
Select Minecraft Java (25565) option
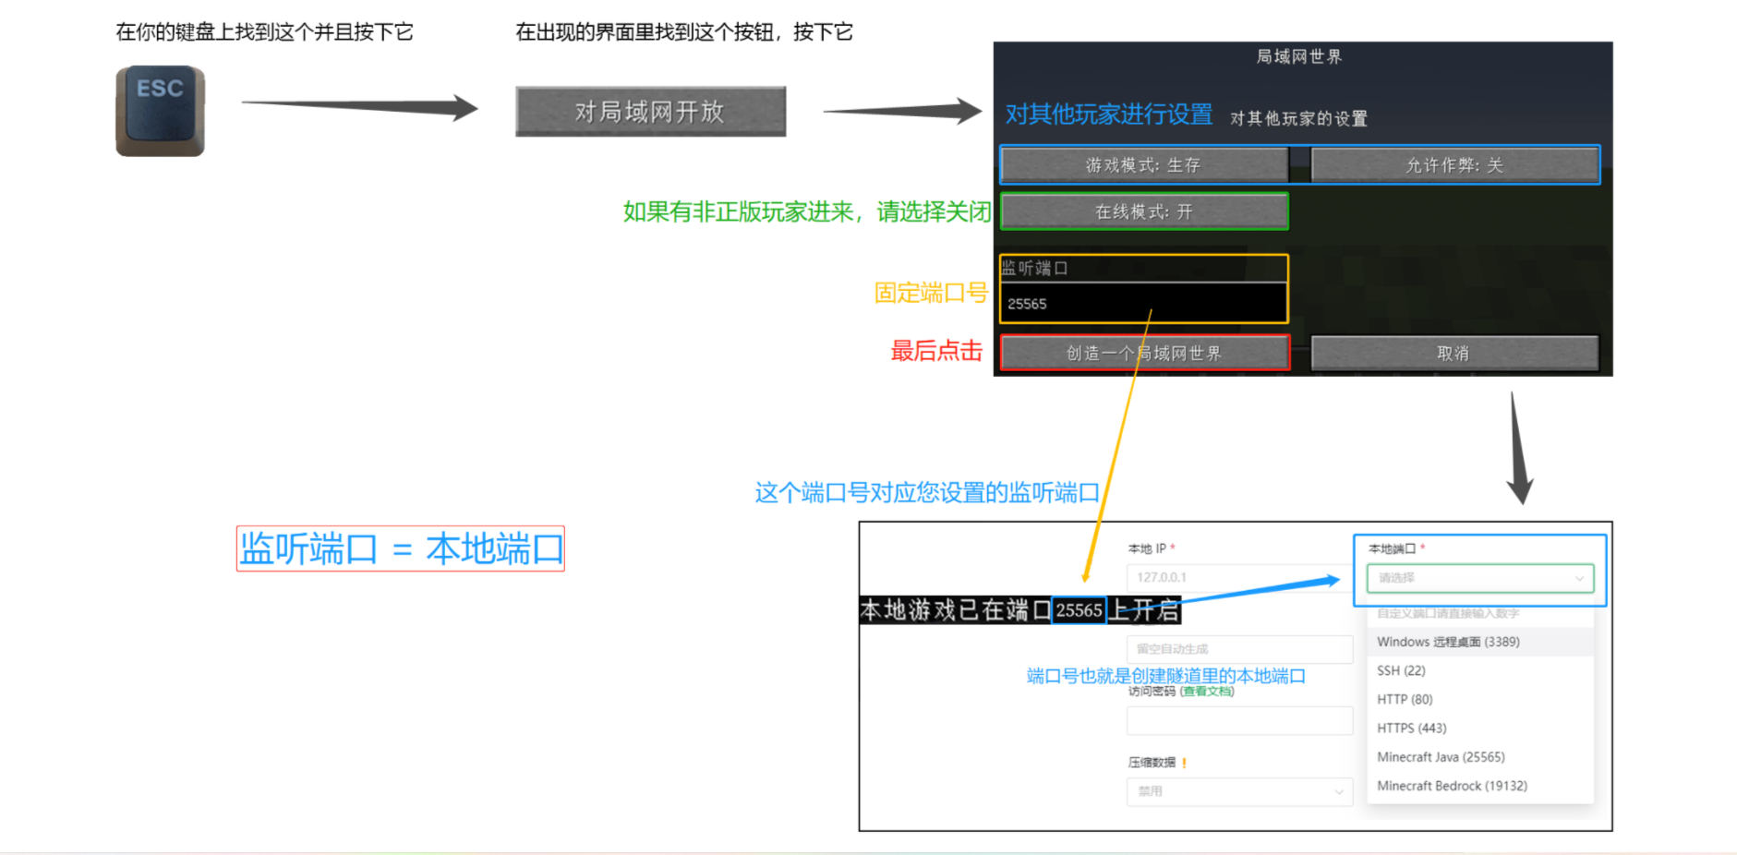(x=1480, y=757)
